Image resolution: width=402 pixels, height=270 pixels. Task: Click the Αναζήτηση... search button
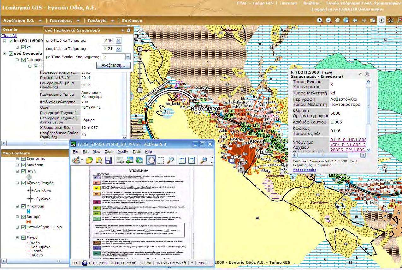pos(113,65)
